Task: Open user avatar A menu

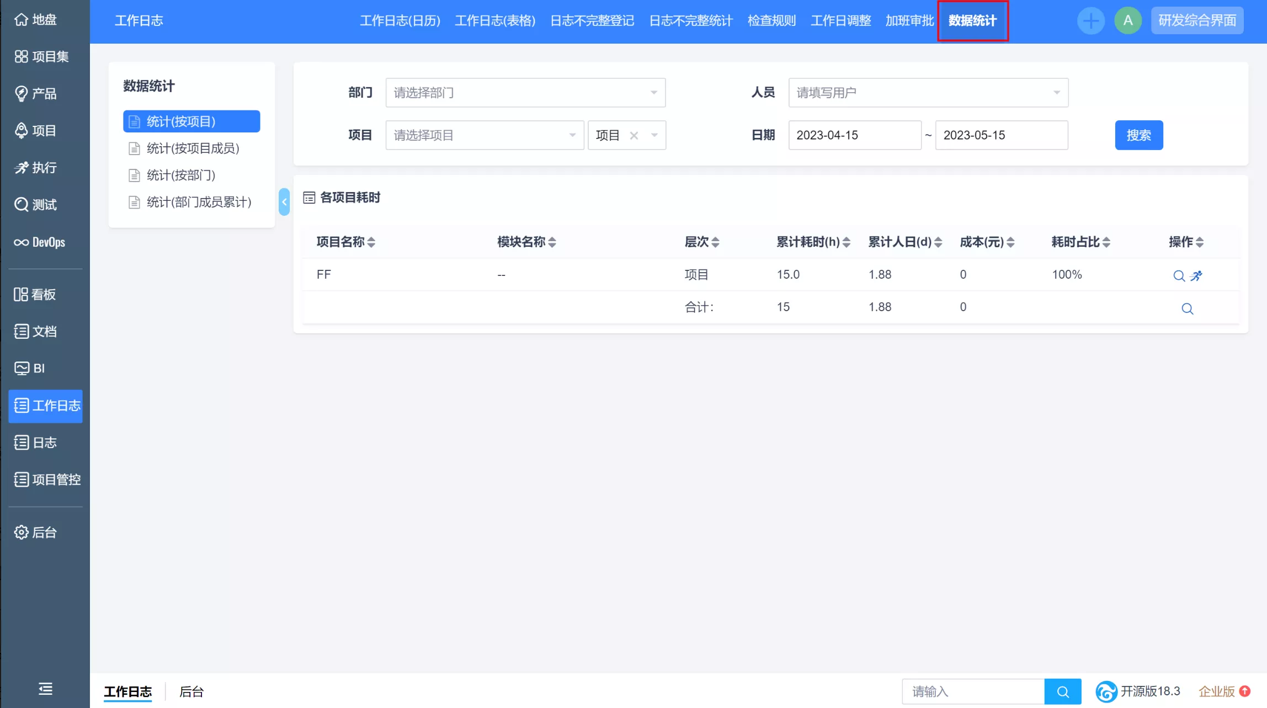Action: [1128, 21]
